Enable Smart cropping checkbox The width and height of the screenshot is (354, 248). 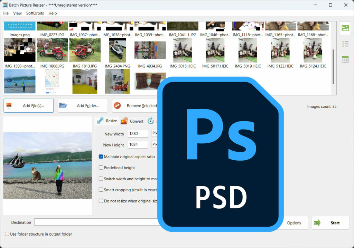[101, 190]
